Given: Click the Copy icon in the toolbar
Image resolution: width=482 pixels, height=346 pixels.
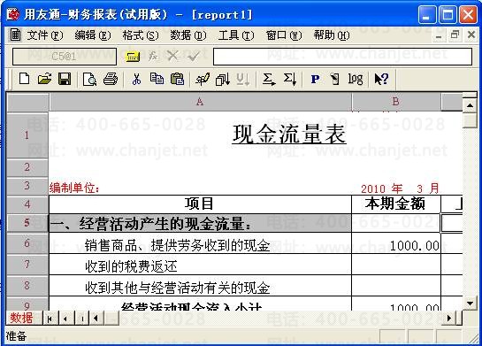Looking at the screenshot, I should [x=157, y=79].
